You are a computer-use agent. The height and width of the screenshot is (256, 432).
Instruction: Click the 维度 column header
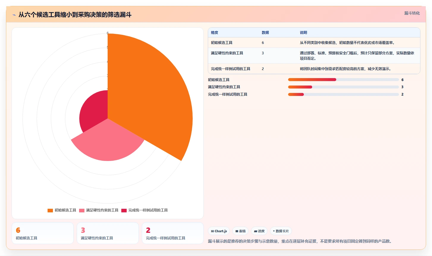pyautogui.click(x=214, y=33)
